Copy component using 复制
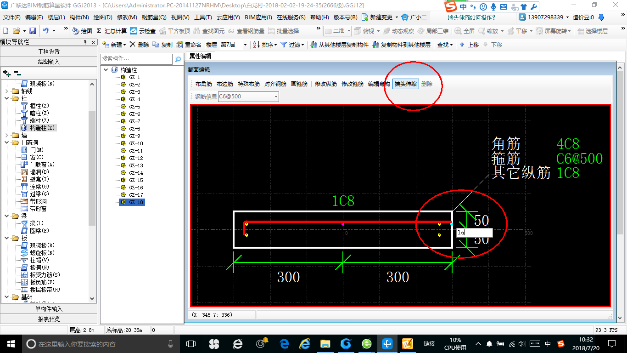 click(x=162, y=45)
